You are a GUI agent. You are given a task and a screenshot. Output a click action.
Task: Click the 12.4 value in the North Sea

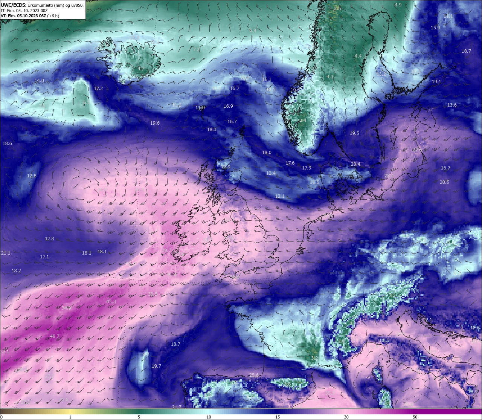(x=271, y=173)
